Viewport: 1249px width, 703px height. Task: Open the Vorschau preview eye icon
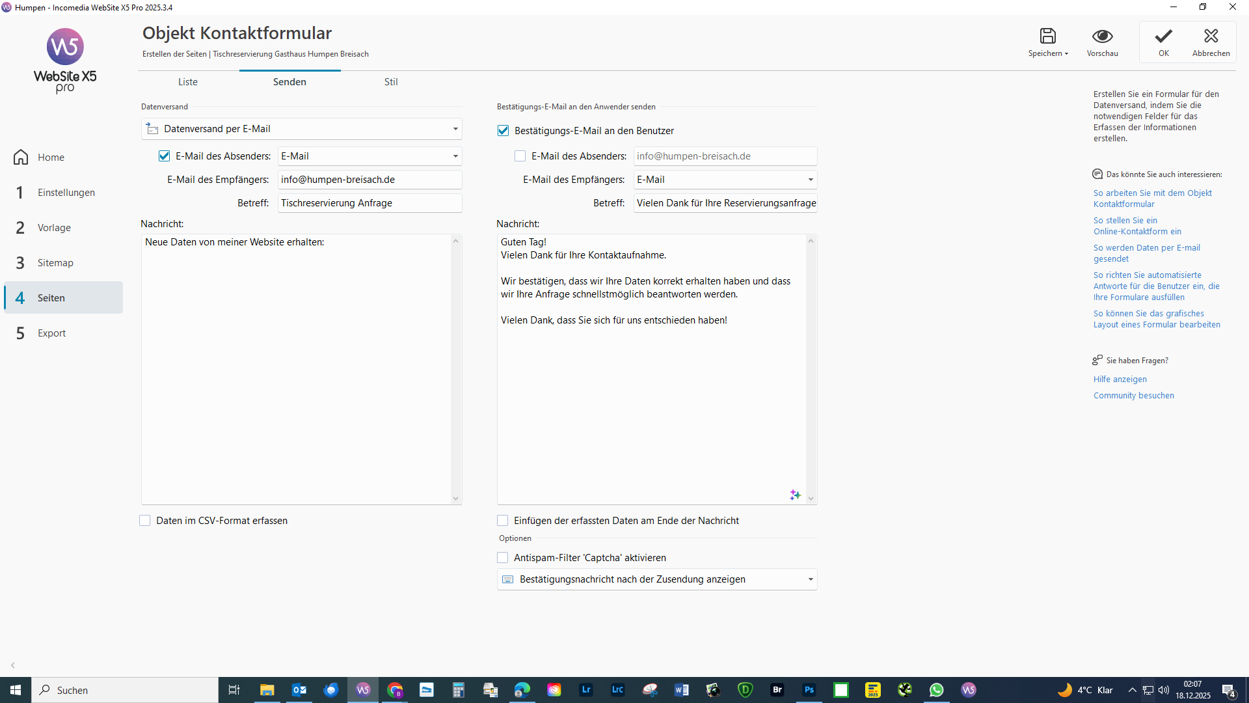pyautogui.click(x=1102, y=36)
